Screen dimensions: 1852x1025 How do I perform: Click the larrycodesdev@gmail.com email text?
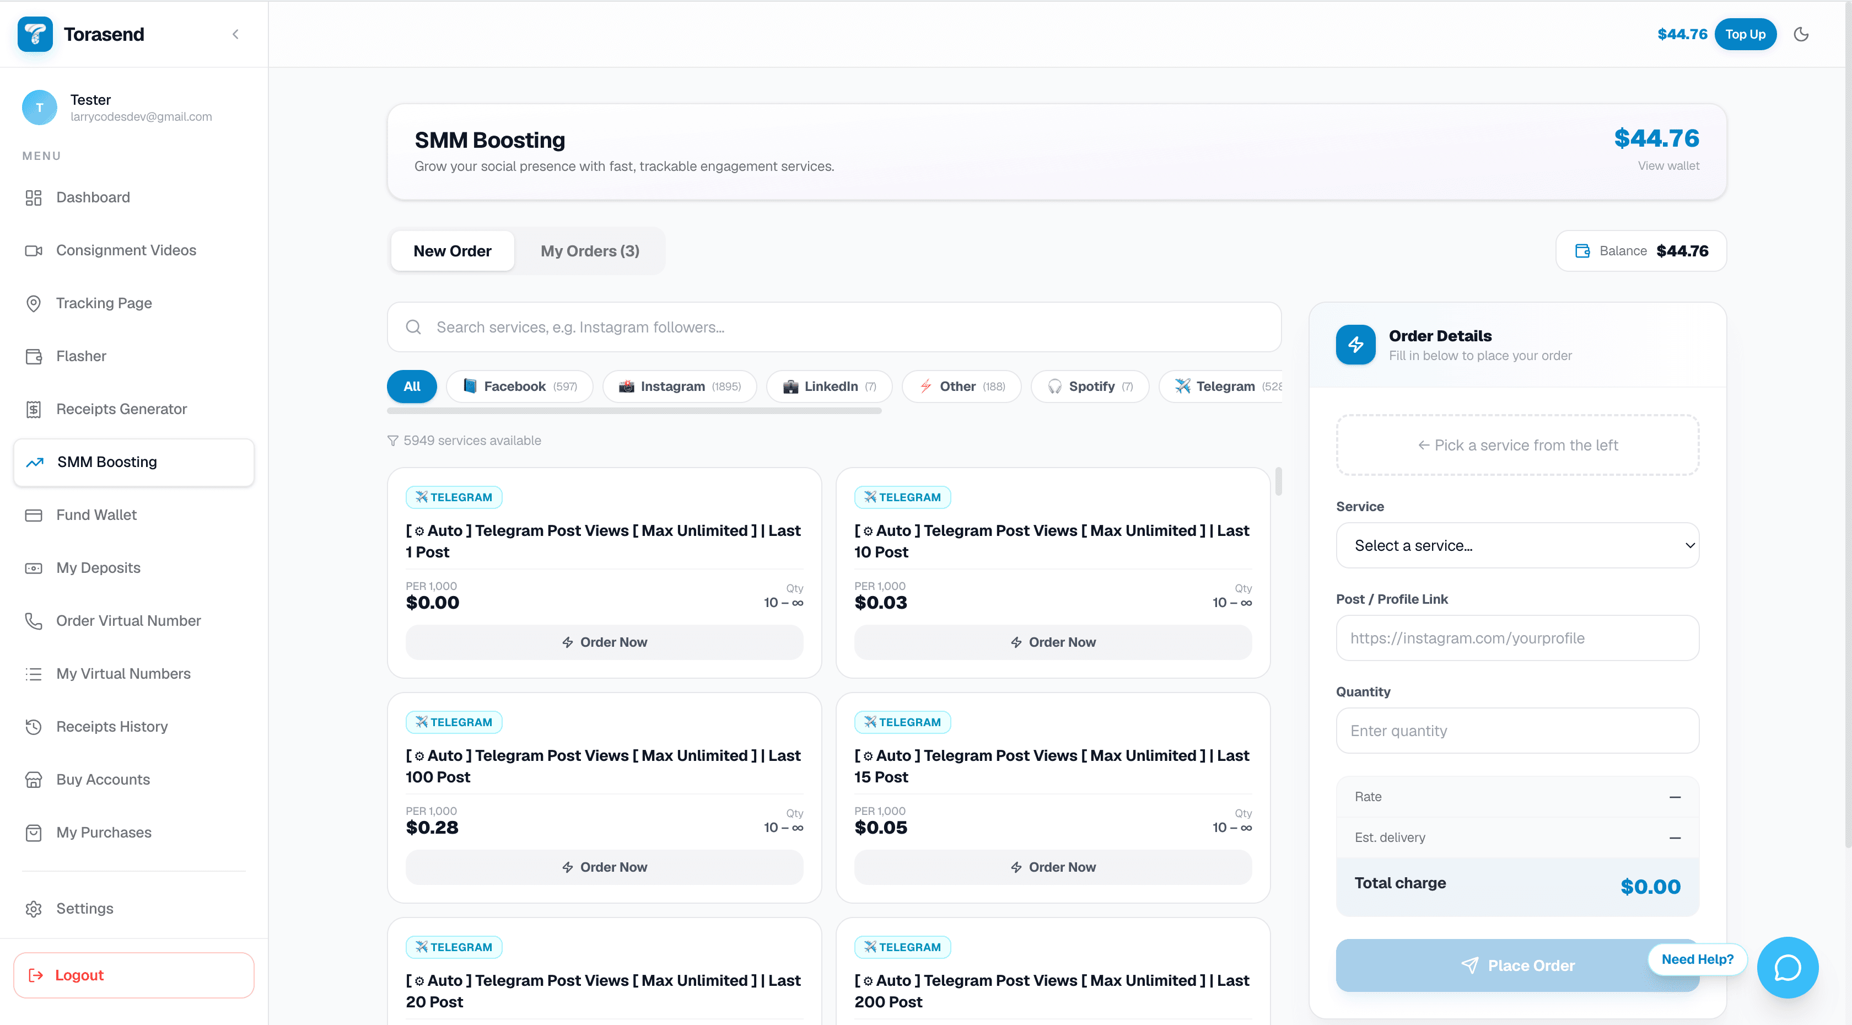tap(141, 116)
